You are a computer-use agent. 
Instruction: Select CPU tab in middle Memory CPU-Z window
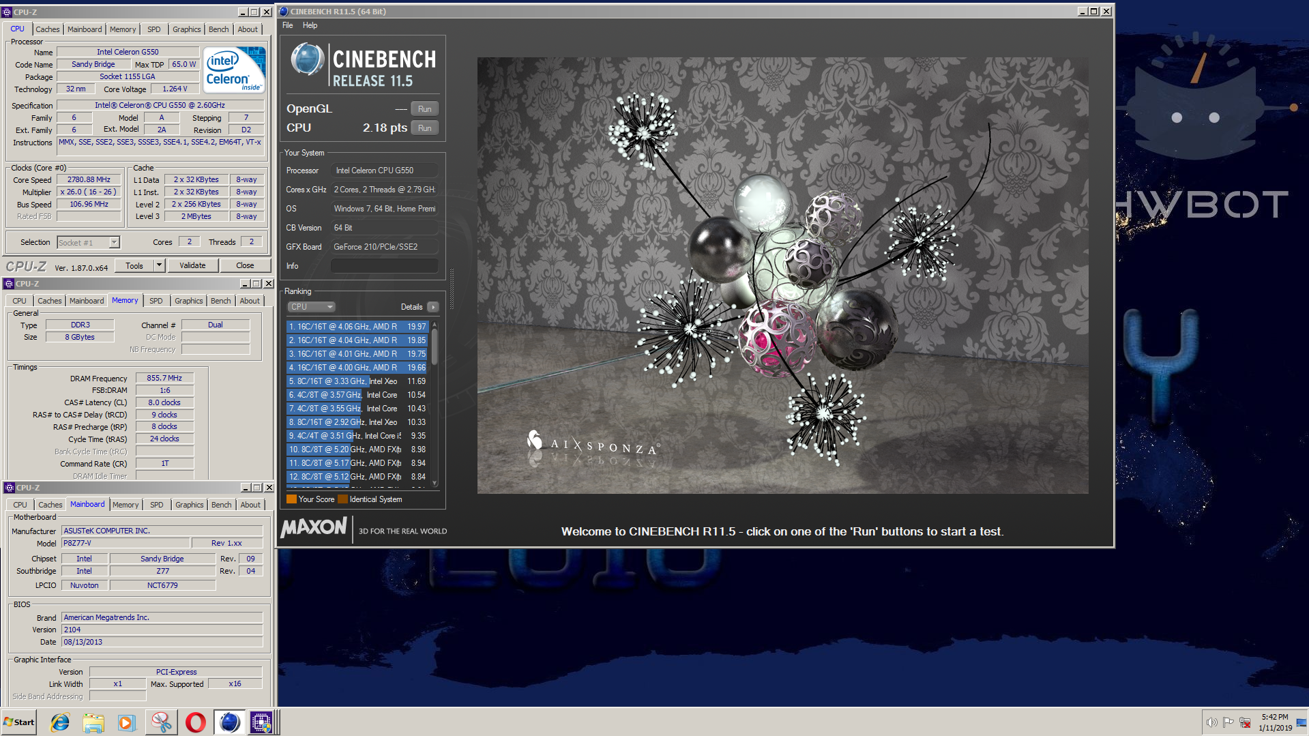pyautogui.click(x=19, y=301)
